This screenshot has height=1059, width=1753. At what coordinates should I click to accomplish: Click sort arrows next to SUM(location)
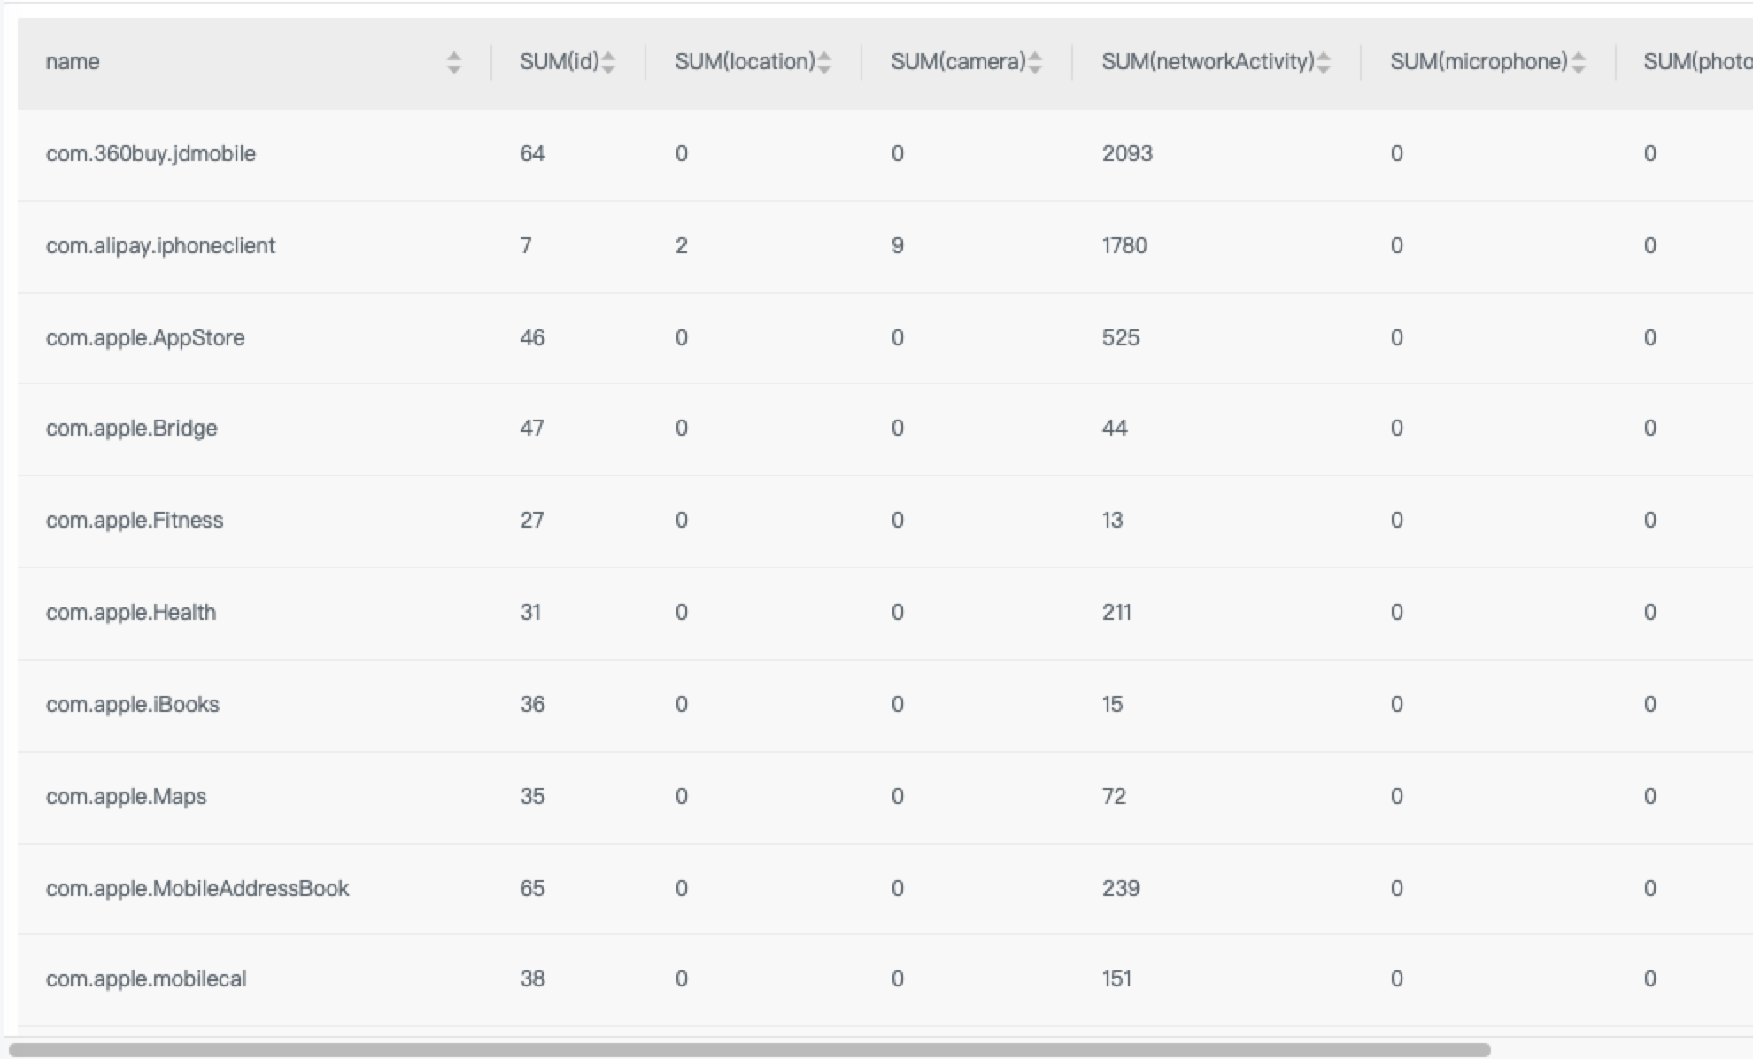tap(824, 62)
